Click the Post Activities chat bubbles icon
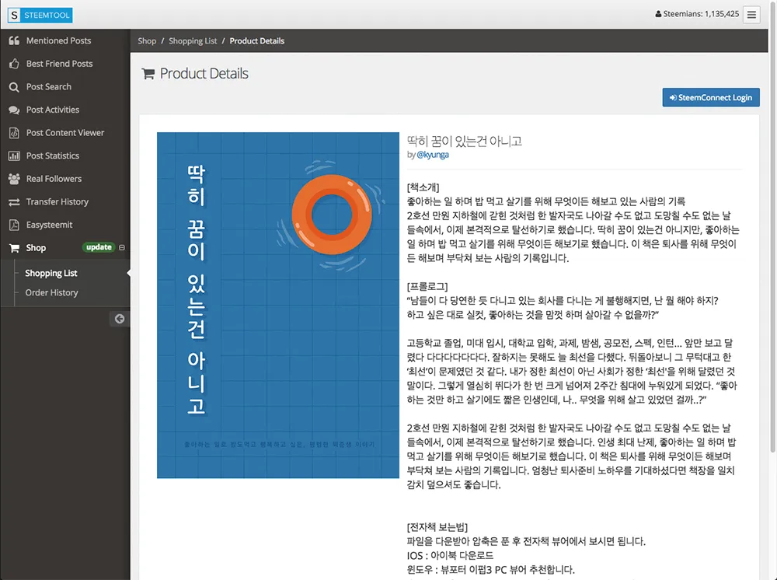Image resolution: width=777 pixels, height=580 pixels. click(x=14, y=110)
